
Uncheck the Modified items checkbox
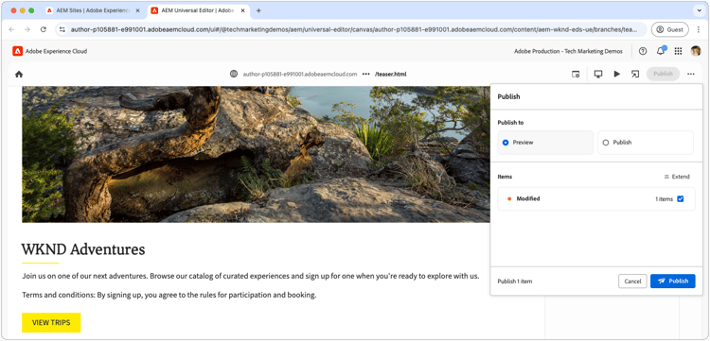(x=680, y=198)
